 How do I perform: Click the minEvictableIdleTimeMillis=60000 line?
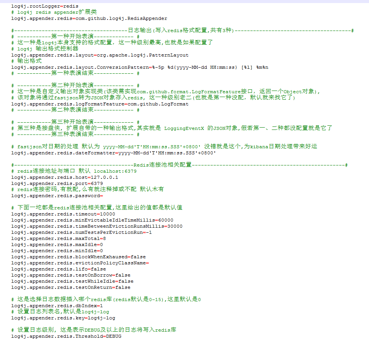(x=92, y=220)
